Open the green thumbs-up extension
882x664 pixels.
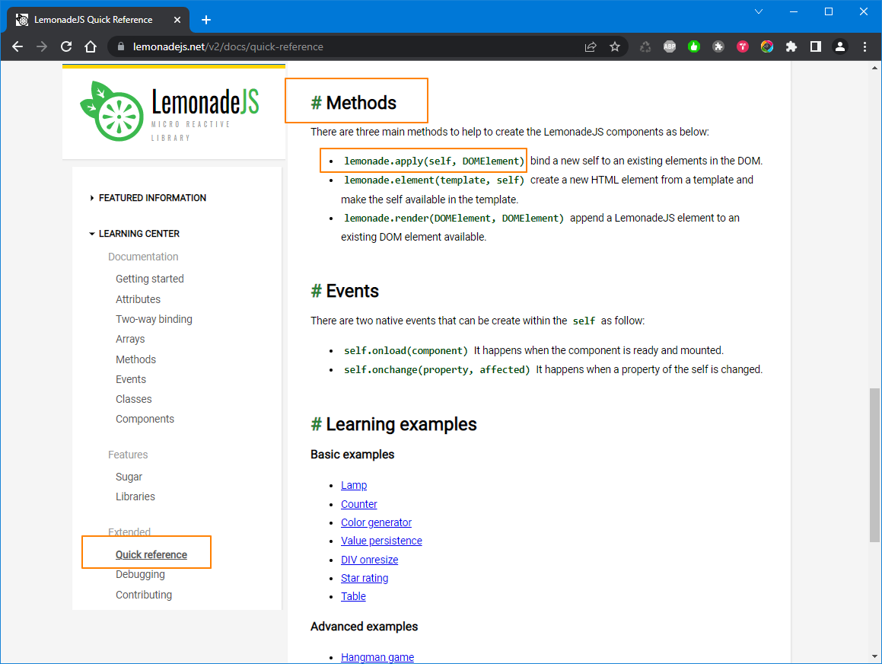point(694,46)
